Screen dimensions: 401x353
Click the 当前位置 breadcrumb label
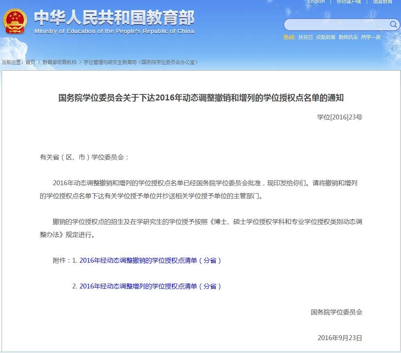12,62
